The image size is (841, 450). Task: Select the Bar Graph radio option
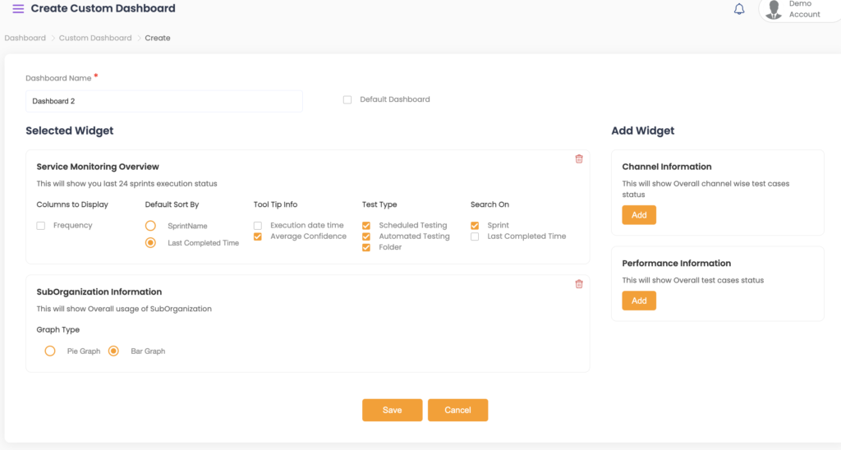(x=114, y=351)
